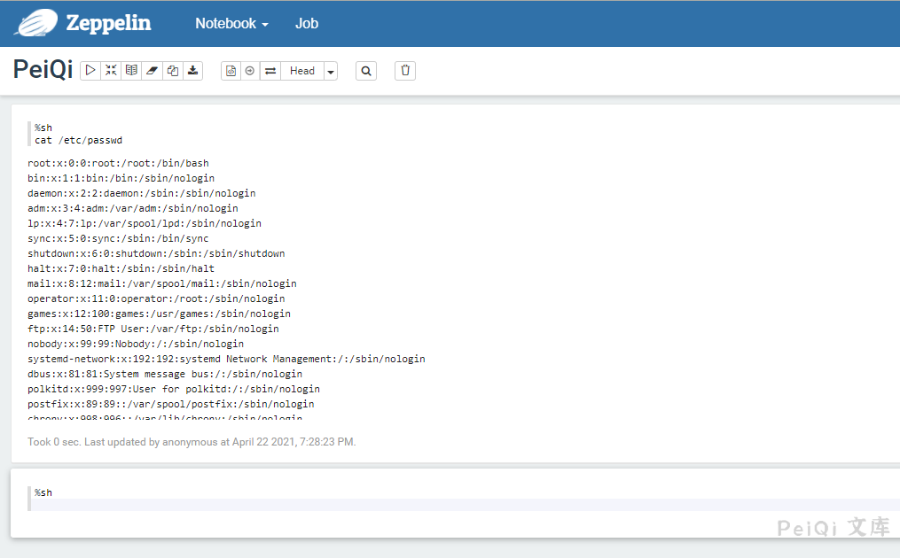Open the Notebook dropdown menu

[x=231, y=24]
